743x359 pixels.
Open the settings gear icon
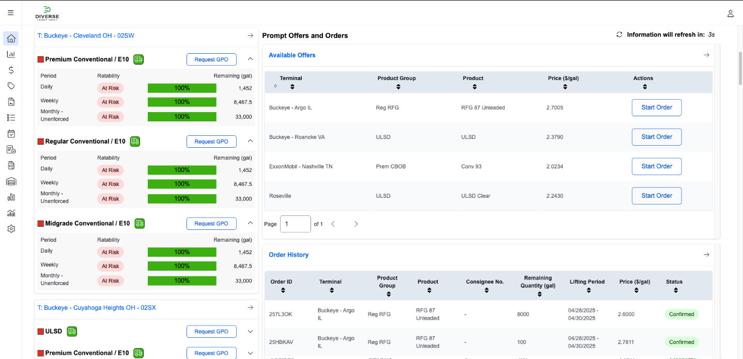pos(11,229)
